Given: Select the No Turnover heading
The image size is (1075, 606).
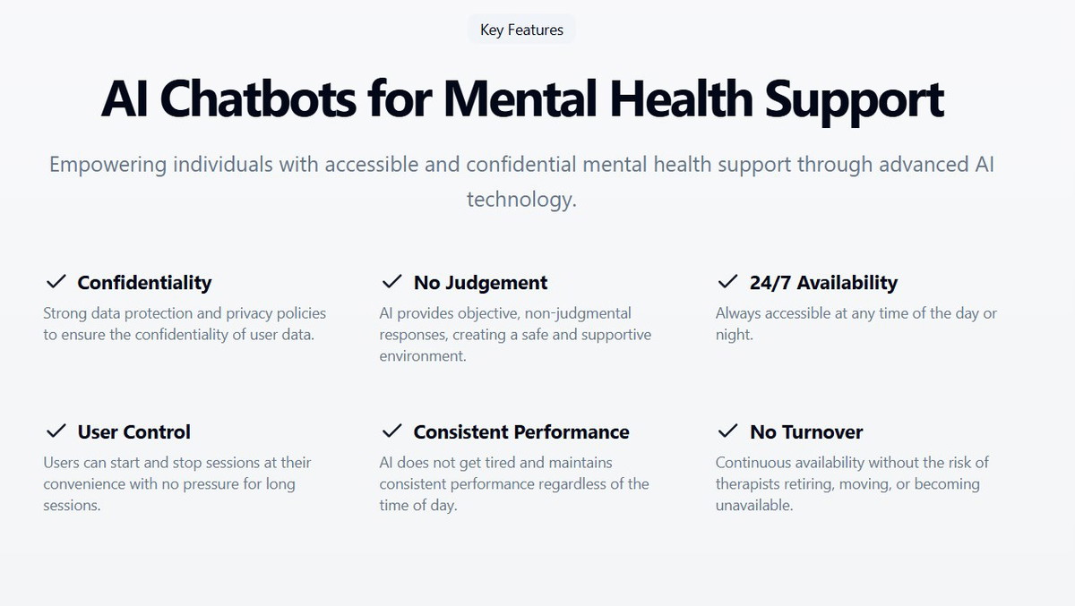Looking at the screenshot, I should (x=806, y=432).
